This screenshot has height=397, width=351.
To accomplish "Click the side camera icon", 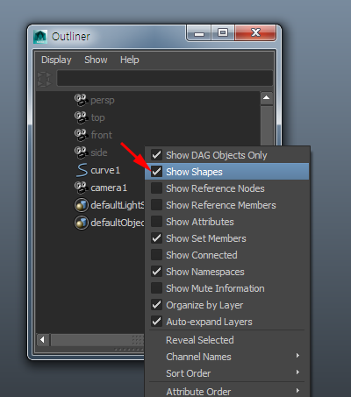I will point(81,152).
